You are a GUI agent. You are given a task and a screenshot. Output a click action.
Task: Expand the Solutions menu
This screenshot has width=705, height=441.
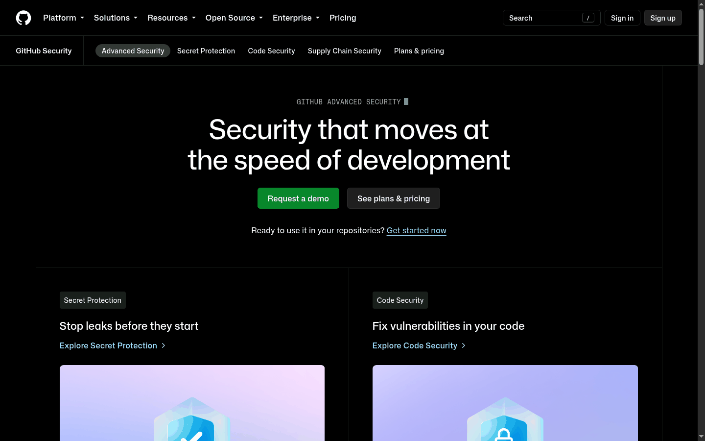116,18
